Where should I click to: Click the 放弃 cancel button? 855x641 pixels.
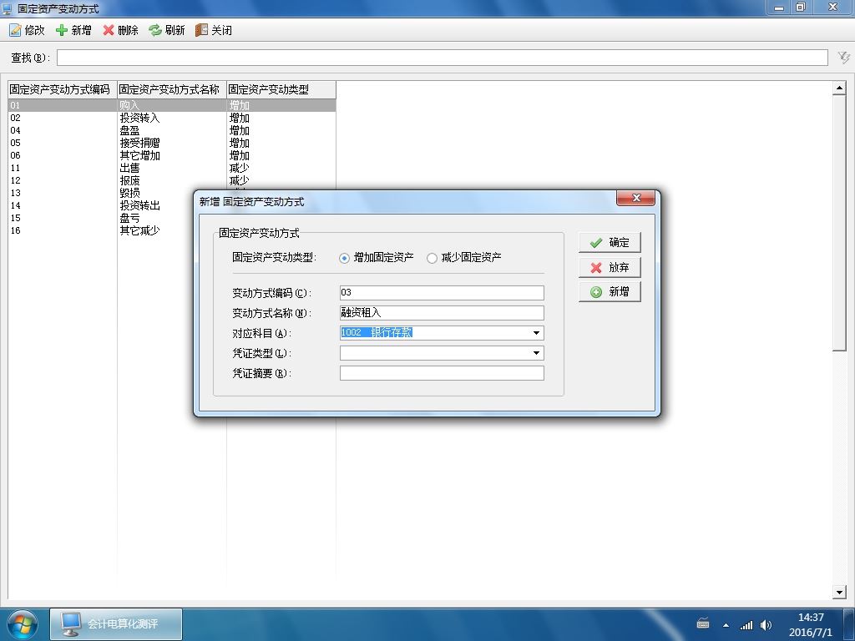610,267
